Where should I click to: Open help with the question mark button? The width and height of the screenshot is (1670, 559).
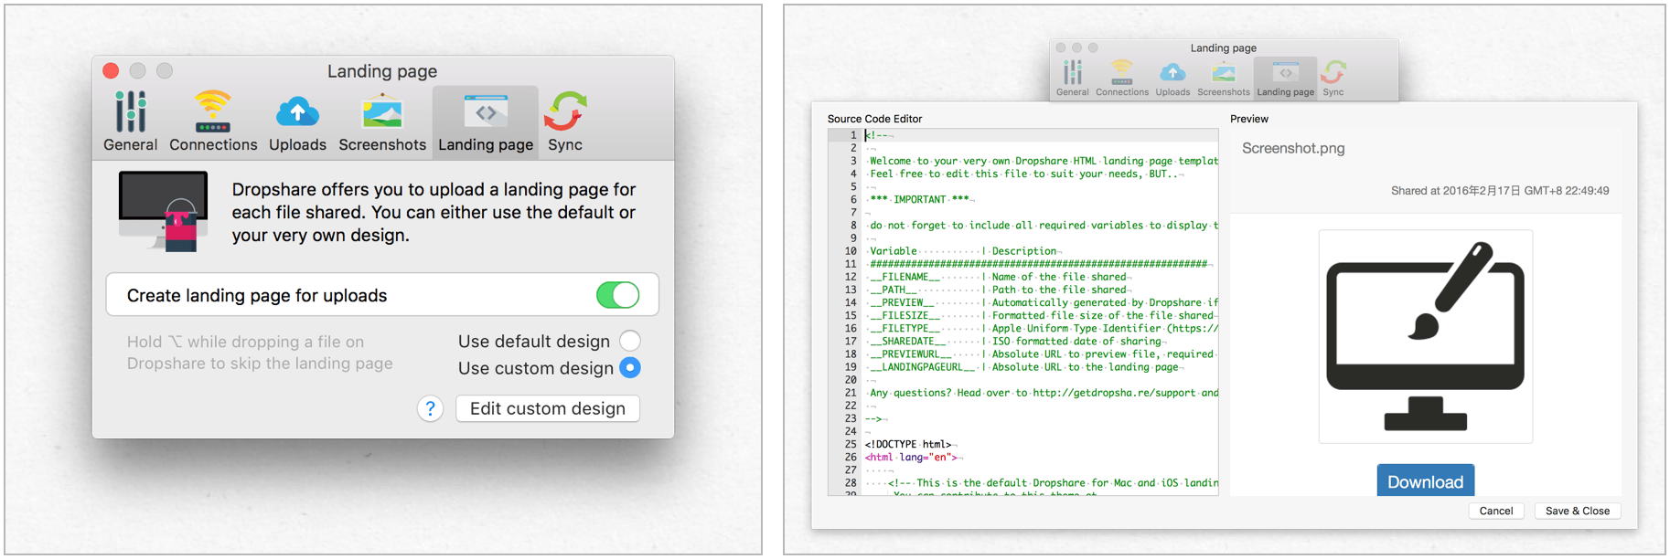click(x=431, y=408)
